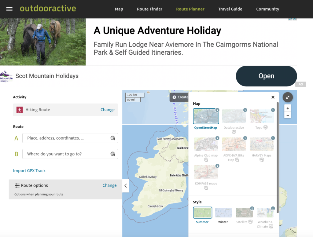The width and height of the screenshot is (313, 237).
Task: Open the Travel Guide menu item
Action: tap(230, 9)
